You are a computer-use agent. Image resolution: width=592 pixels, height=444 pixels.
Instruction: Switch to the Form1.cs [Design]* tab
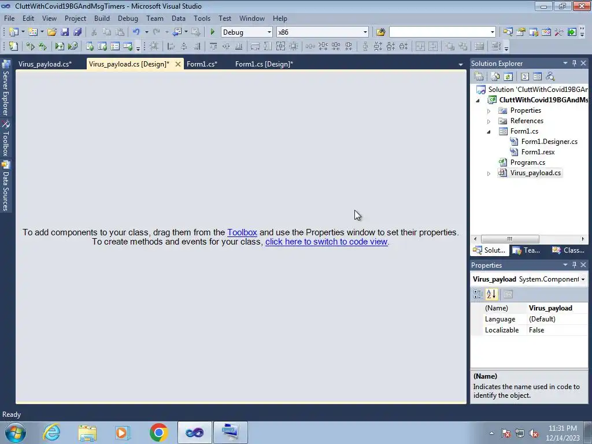click(264, 64)
